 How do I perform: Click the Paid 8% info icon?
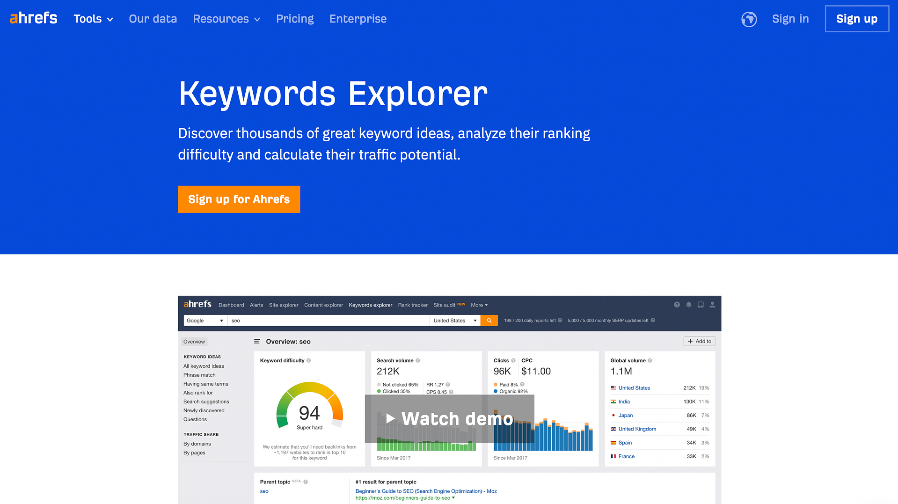[522, 385]
